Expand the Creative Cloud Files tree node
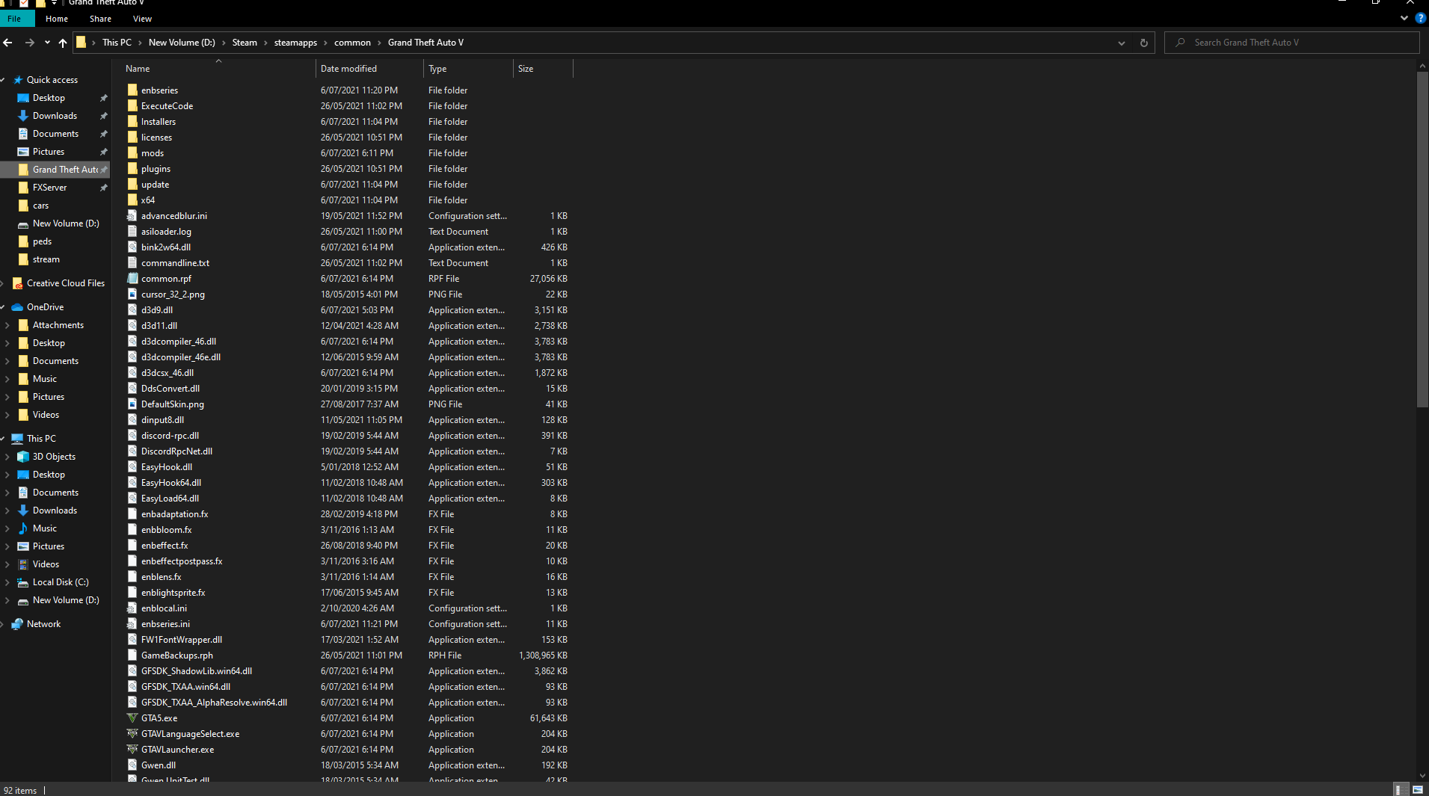 (5, 283)
